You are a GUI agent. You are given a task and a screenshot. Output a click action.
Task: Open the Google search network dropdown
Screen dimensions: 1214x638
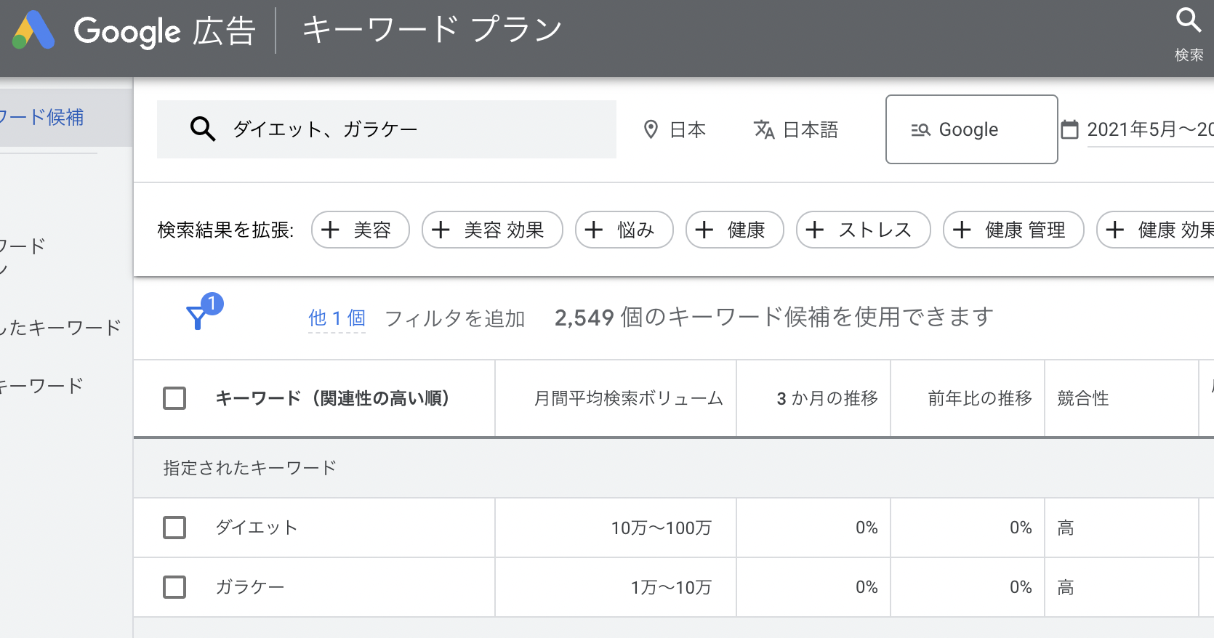(970, 129)
